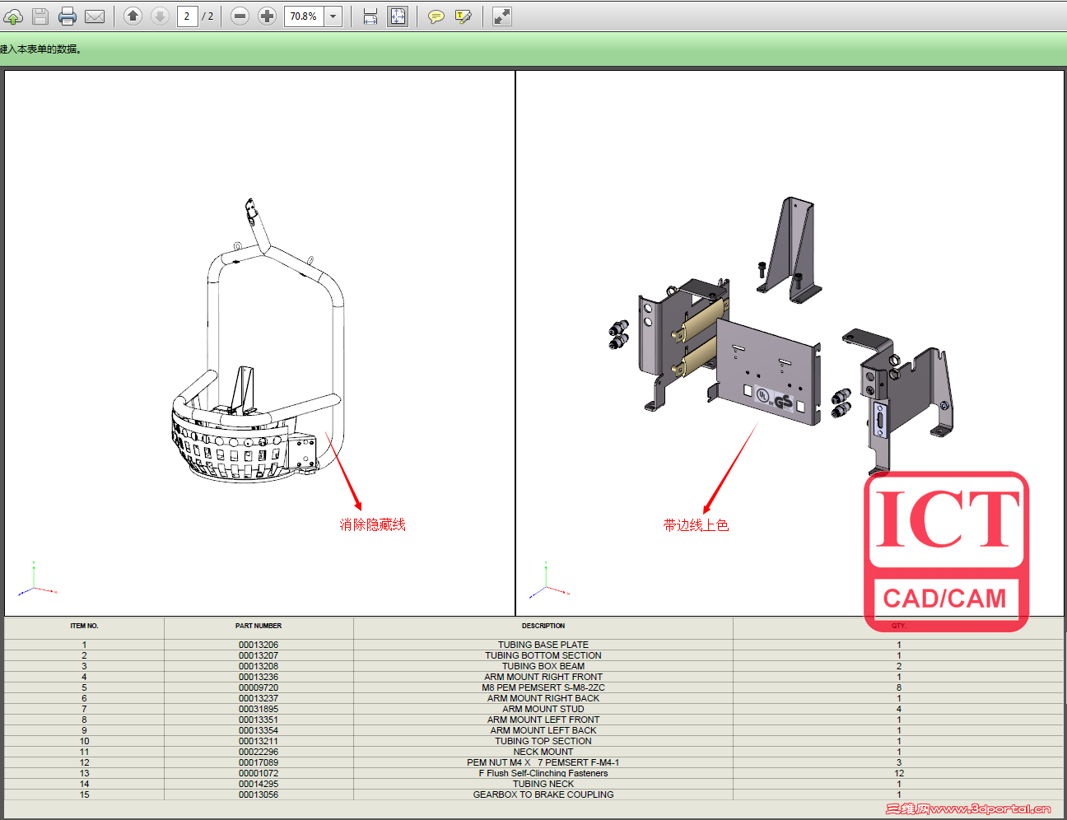
Task: Click the left wireframe basket drawing
Action: point(259,341)
